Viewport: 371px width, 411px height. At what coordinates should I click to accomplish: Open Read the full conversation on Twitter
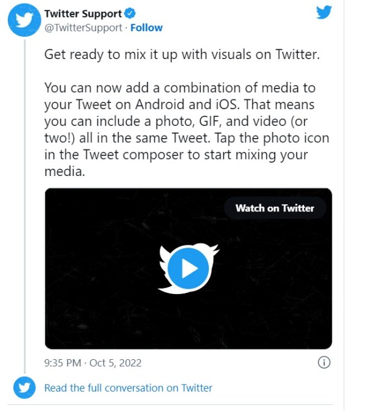tap(128, 388)
